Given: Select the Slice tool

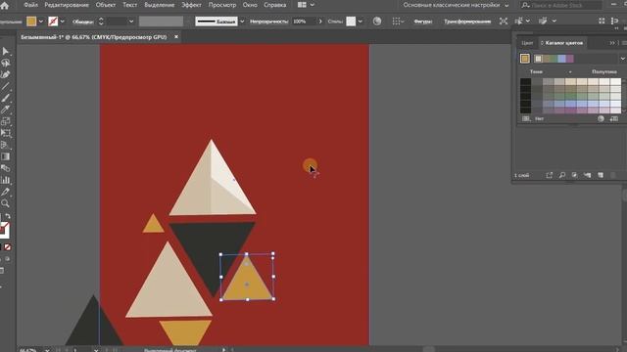Looking at the screenshot, I should click(x=6, y=192).
